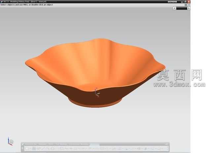Restore down the NX application window
The width and height of the screenshot is (211, 155).
point(186,2)
